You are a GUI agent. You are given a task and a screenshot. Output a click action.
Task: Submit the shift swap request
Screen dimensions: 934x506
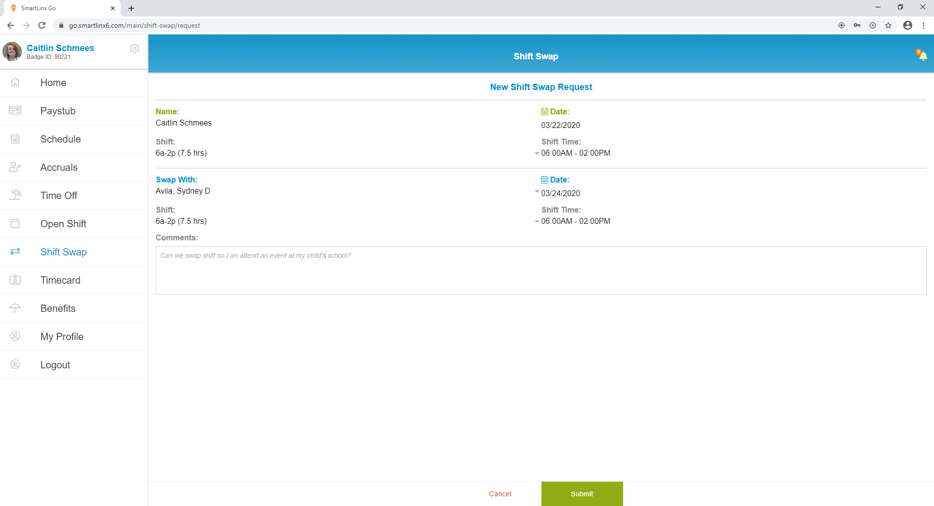point(582,493)
